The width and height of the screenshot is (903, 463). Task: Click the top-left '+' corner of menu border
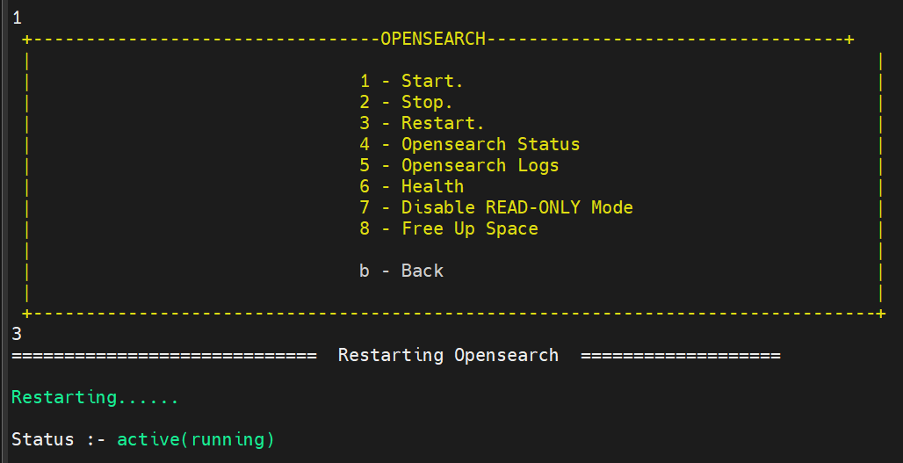(x=26, y=39)
